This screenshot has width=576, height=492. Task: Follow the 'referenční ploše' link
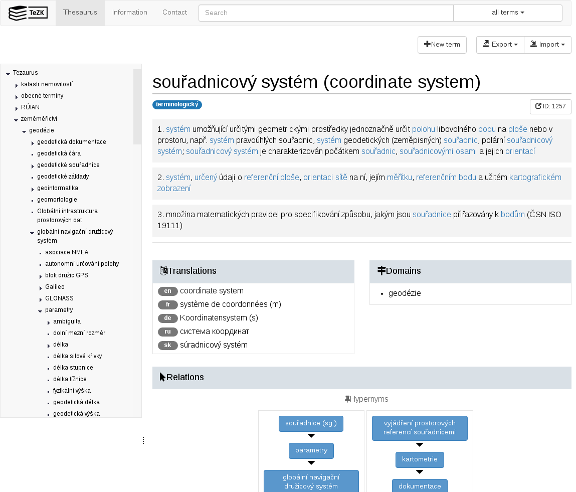pyautogui.click(x=271, y=177)
